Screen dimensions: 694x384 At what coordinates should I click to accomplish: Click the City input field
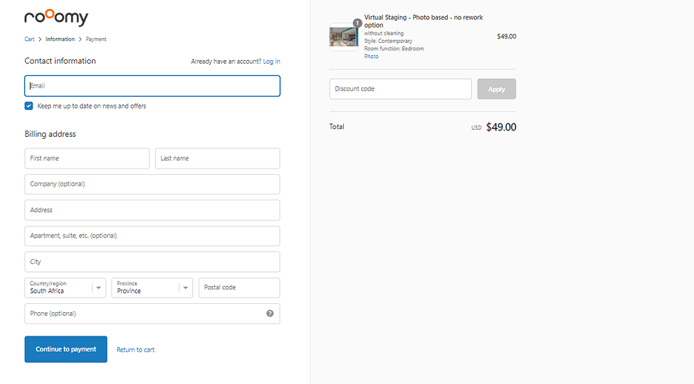(x=152, y=262)
